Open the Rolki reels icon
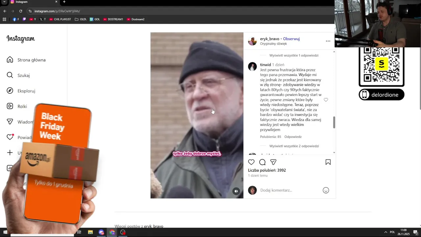Screen dimensions: 421x237 click(x=10, y=106)
